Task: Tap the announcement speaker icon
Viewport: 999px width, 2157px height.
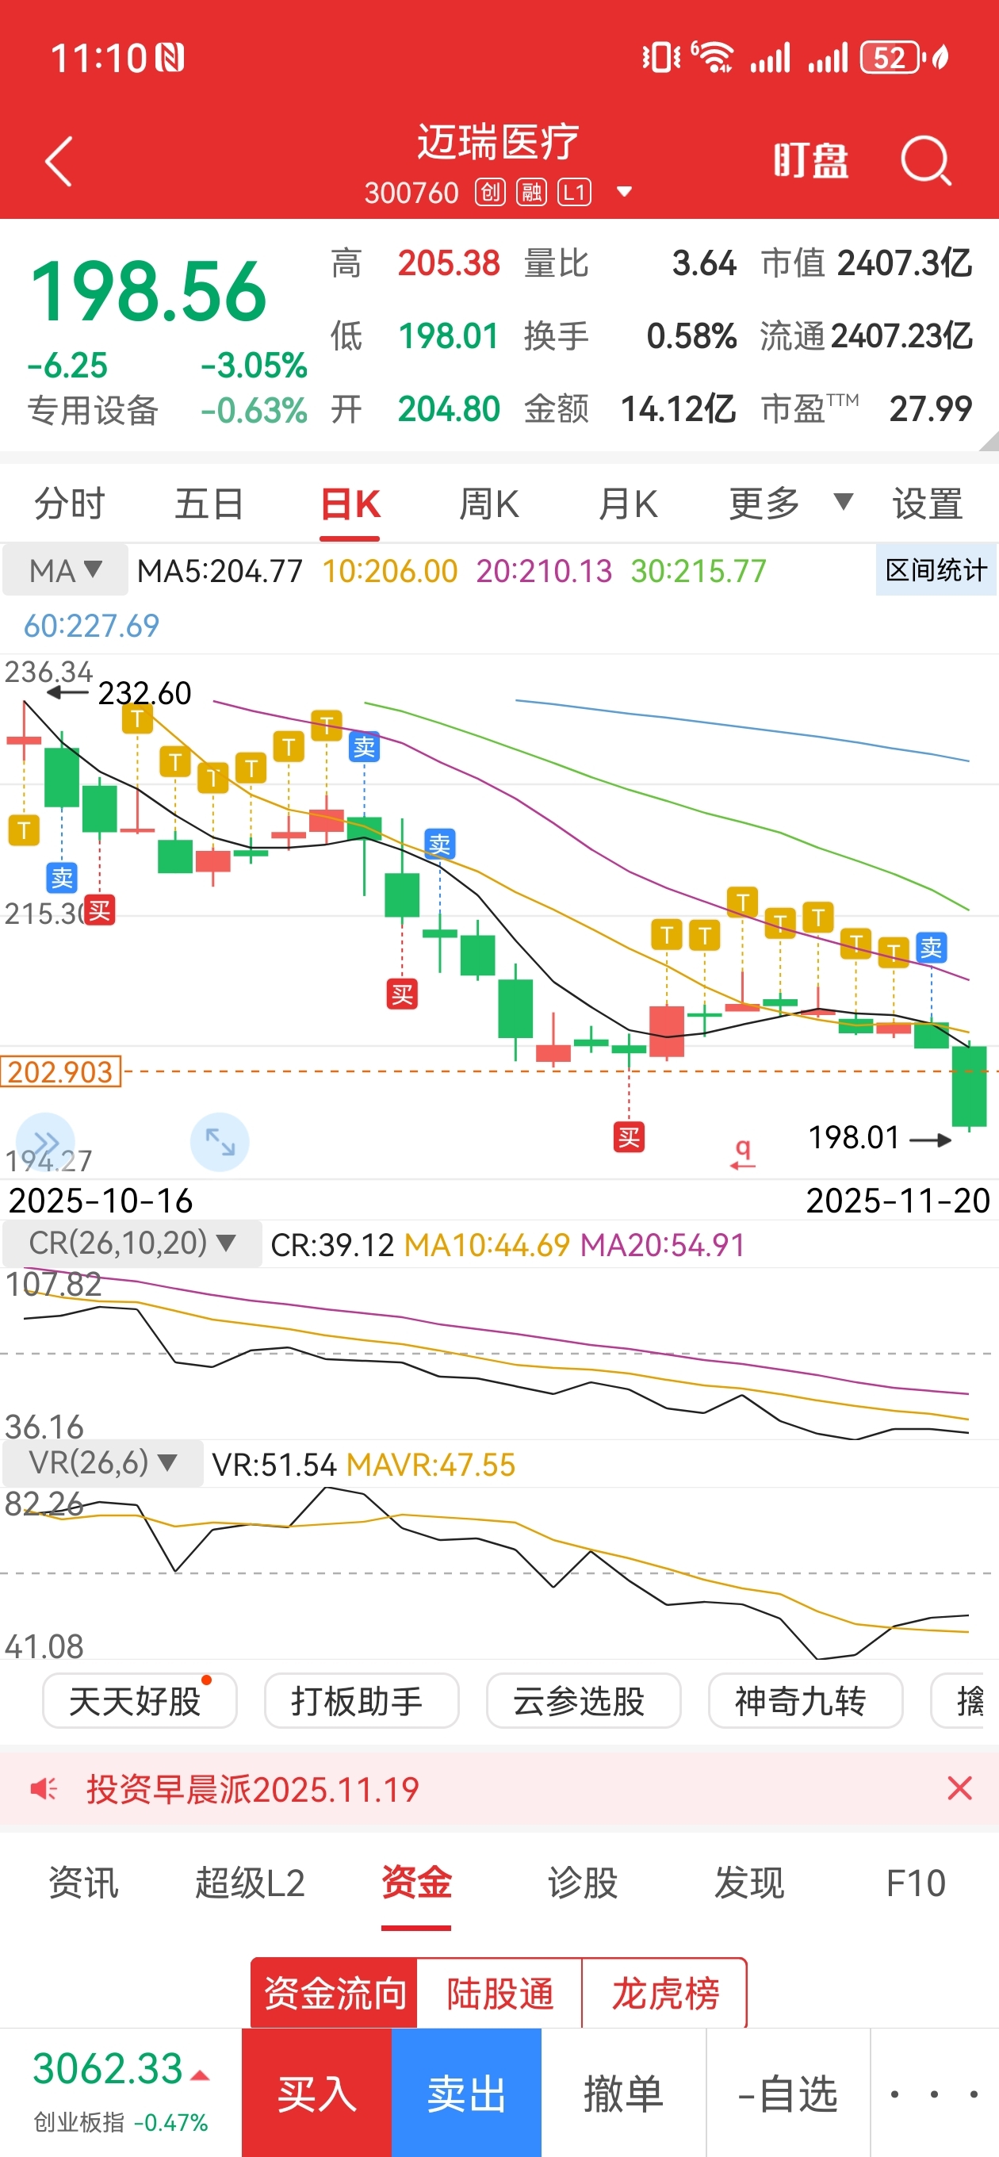Action: [44, 1788]
